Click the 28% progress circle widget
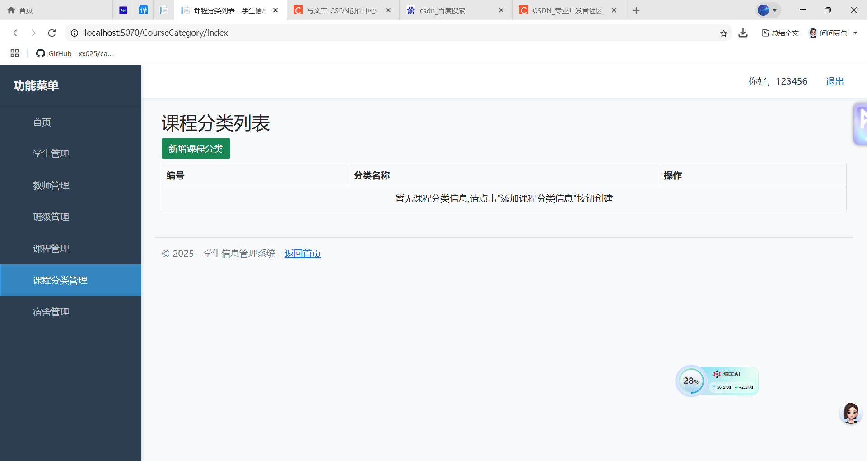This screenshot has width=867, height=461. (691, 381)
